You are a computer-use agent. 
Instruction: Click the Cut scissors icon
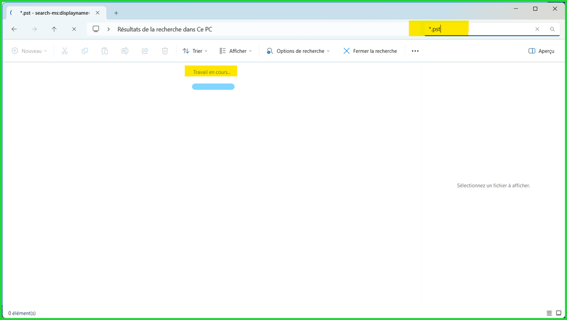click(x=65, y=51)
